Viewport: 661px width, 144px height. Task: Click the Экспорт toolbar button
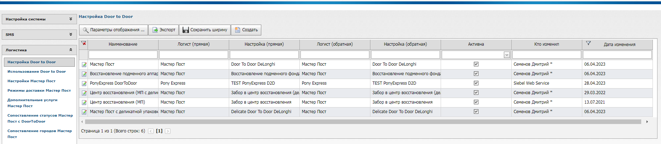pyautogui.click(x=163, y=30)
